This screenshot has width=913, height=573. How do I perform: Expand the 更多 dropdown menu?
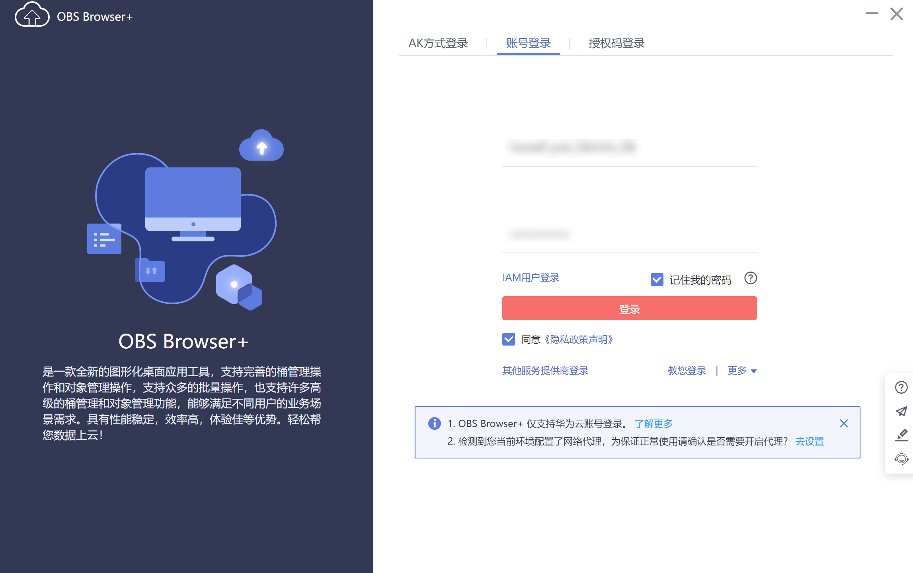[x=741, y=371]
